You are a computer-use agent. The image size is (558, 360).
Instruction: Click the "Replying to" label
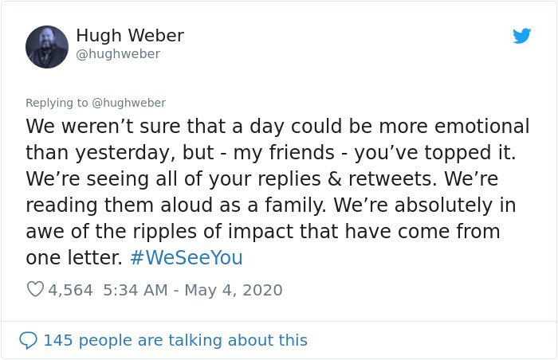tap(57, 103)
